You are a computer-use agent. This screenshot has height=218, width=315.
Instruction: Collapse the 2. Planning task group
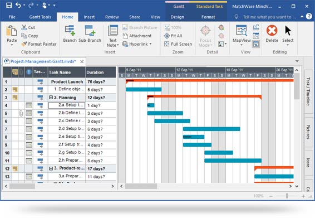pos(51,98)
